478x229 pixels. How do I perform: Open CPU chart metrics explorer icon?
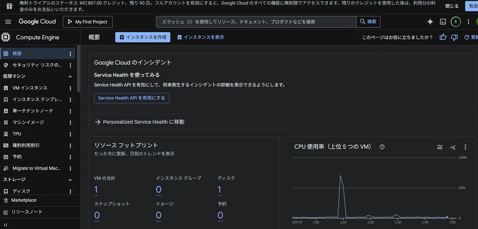(453, 147)
